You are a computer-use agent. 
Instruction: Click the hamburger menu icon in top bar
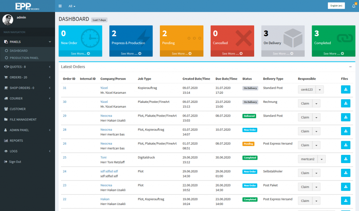pos(60,6)
